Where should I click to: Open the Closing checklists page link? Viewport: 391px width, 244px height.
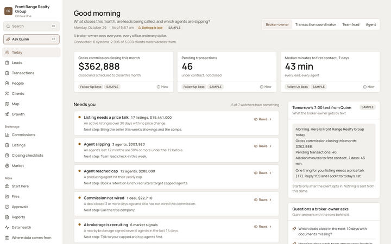pos(31,156)
